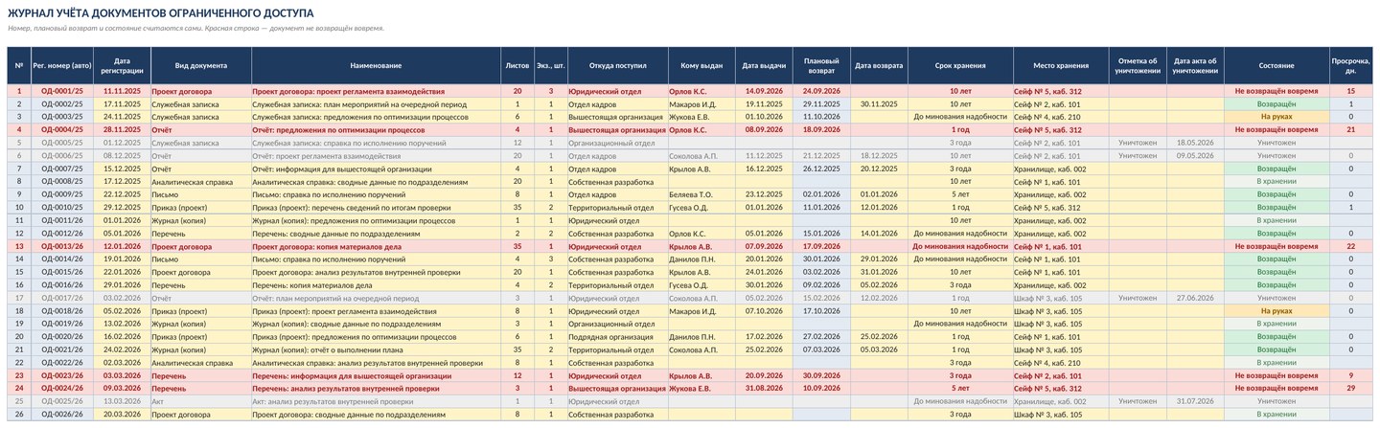Select recipient 'Гусева О.Д.' in row ОД-0010/25

click(701, 207)
